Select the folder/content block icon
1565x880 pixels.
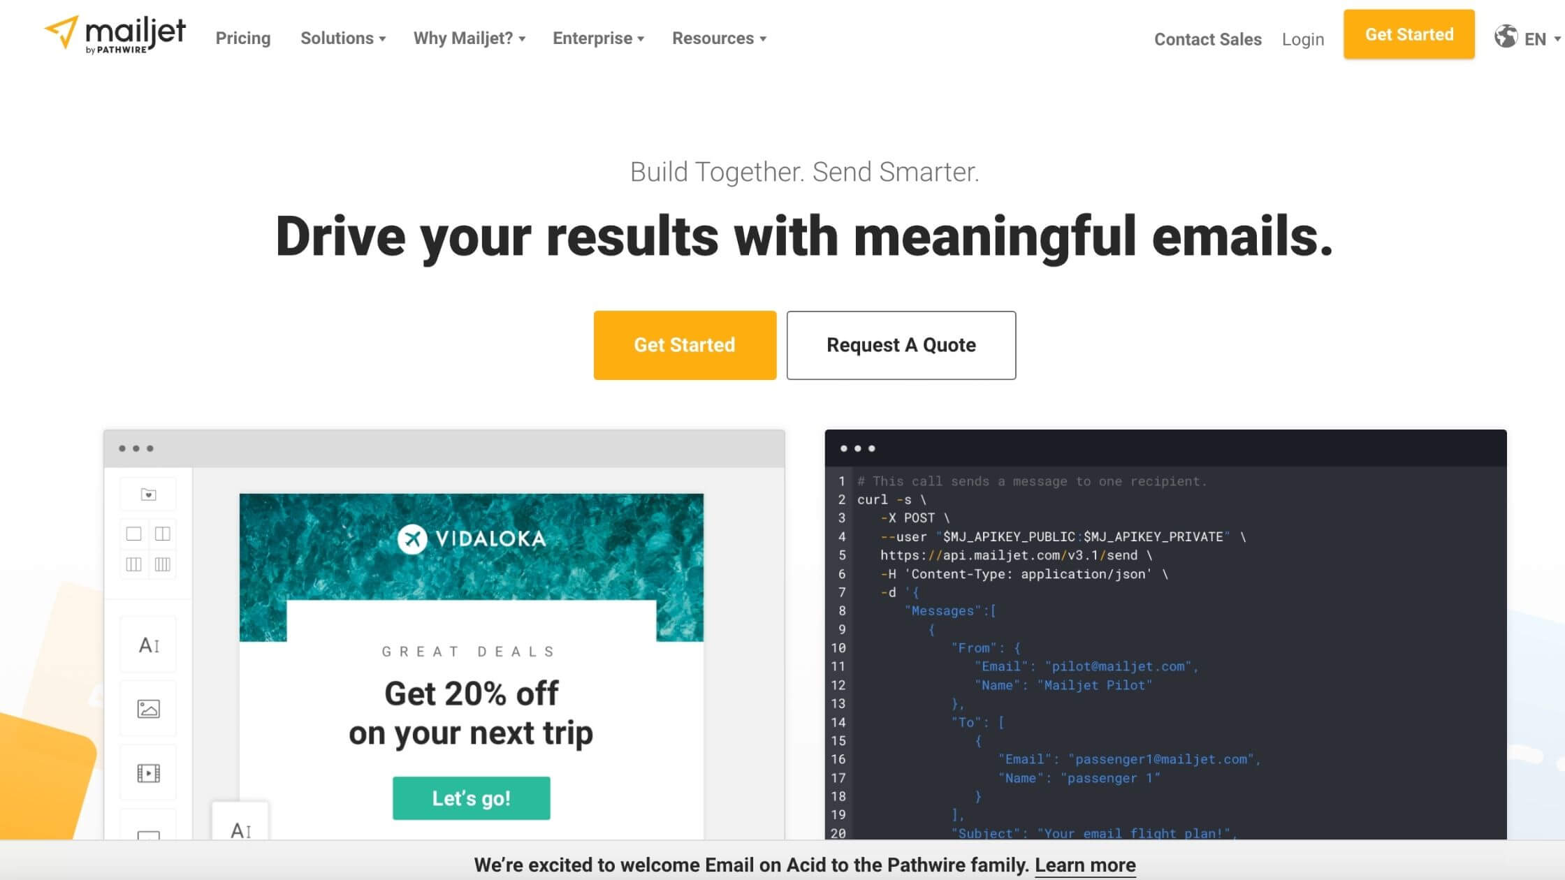[x=147, y=493]
